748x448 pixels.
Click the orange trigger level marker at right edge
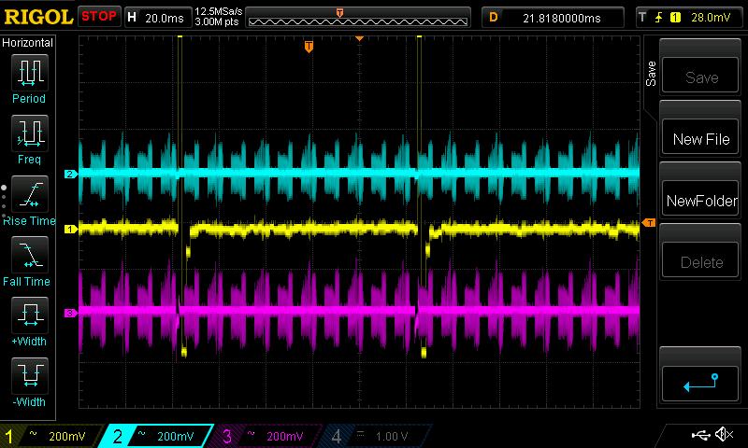tap(649, 223)
